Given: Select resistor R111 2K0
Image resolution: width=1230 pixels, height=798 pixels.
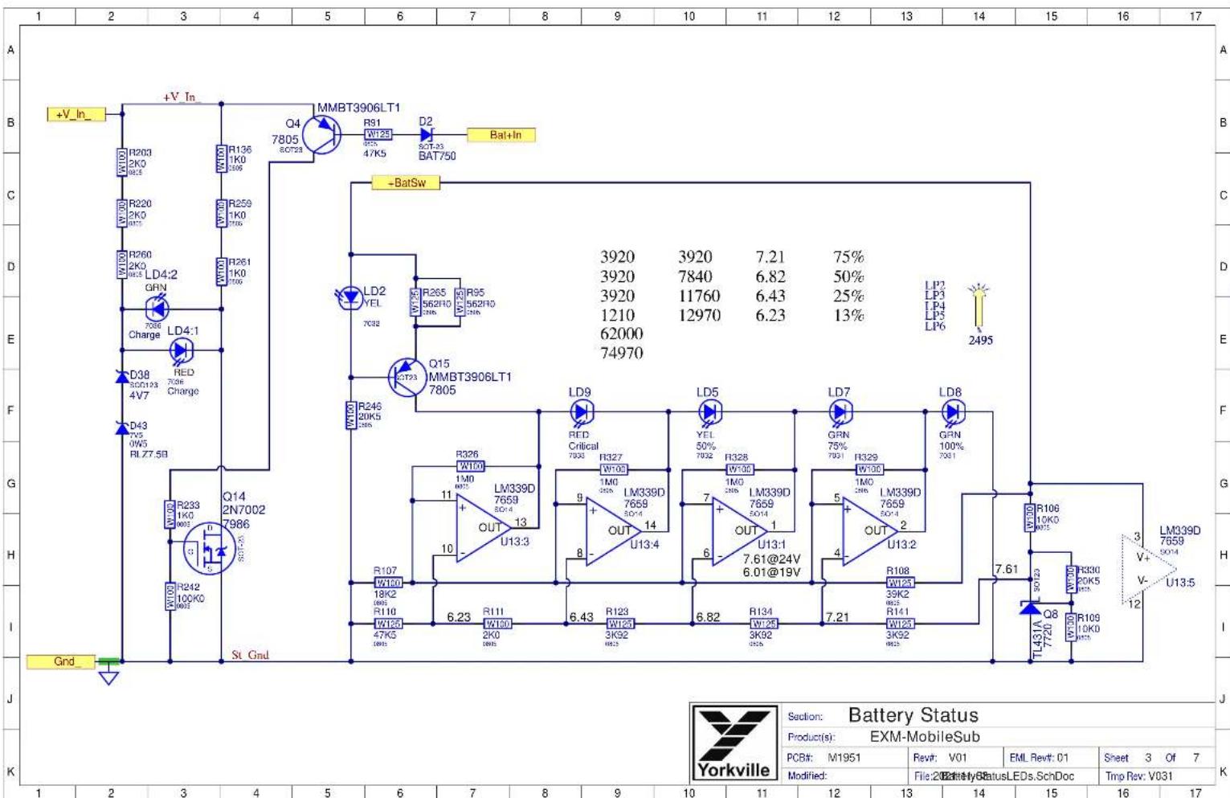Looking at the screenshot, I should click(497, 624).
